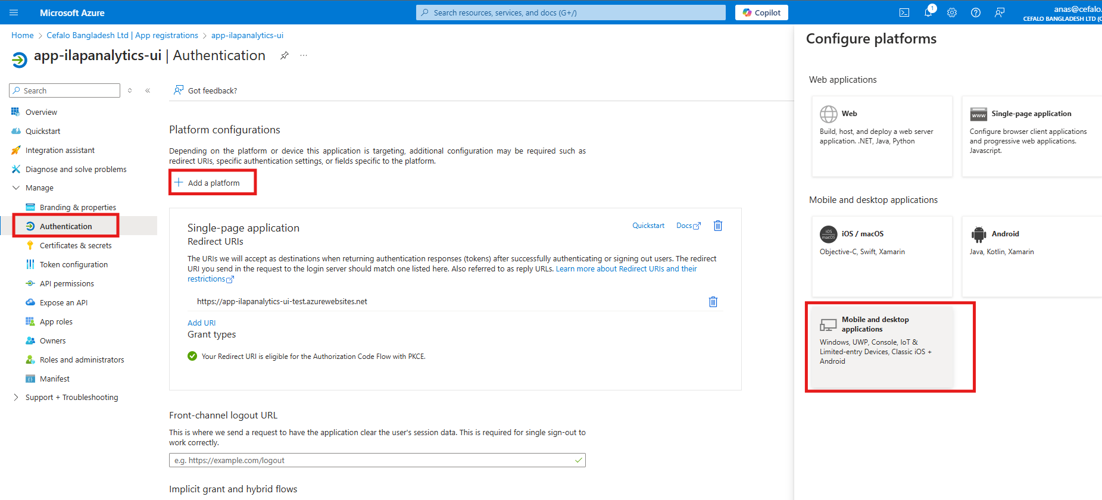Choose the Single-page application platform card
This screenshot has width=1102, height=500.
coord(1032,136)
